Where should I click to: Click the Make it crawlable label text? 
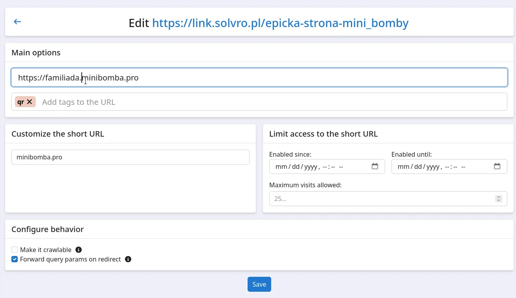[46, 250]
